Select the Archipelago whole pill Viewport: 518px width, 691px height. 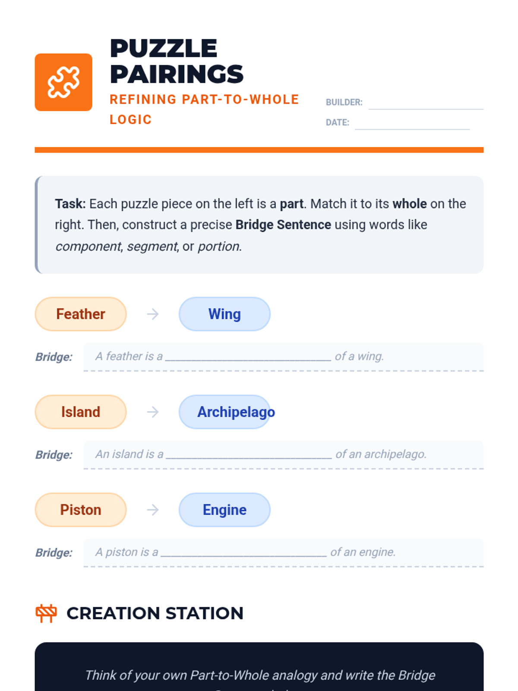pos(224,412)
